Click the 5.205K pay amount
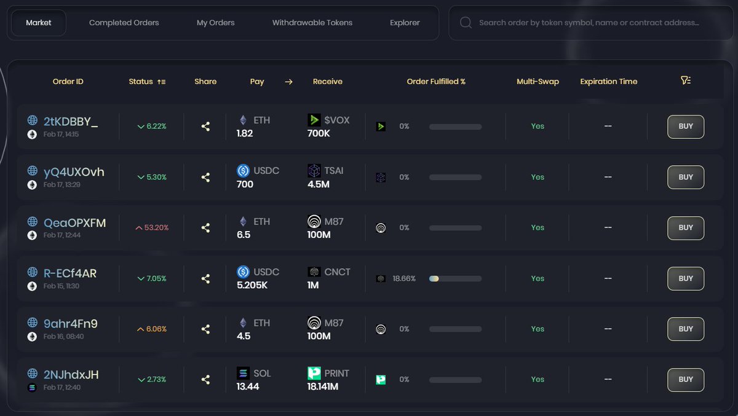The image size is (738, 416). click(x=252, y=285)
